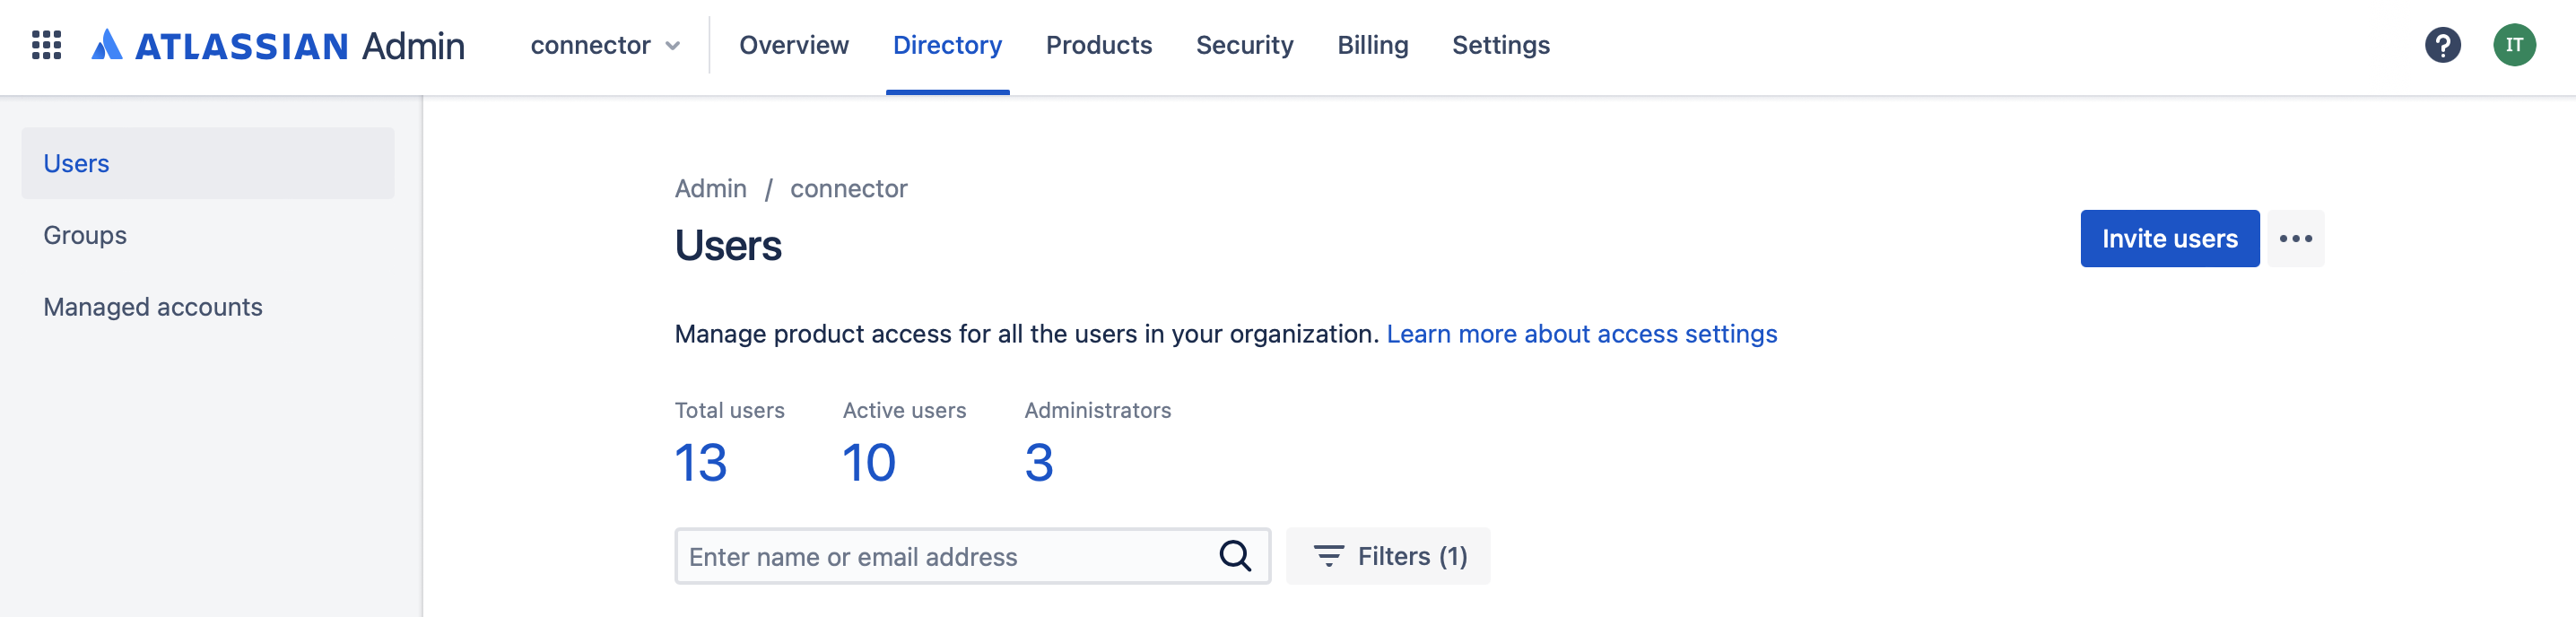Open the Filters (1) button
2576x617 pixels.
coord(1387,556)
